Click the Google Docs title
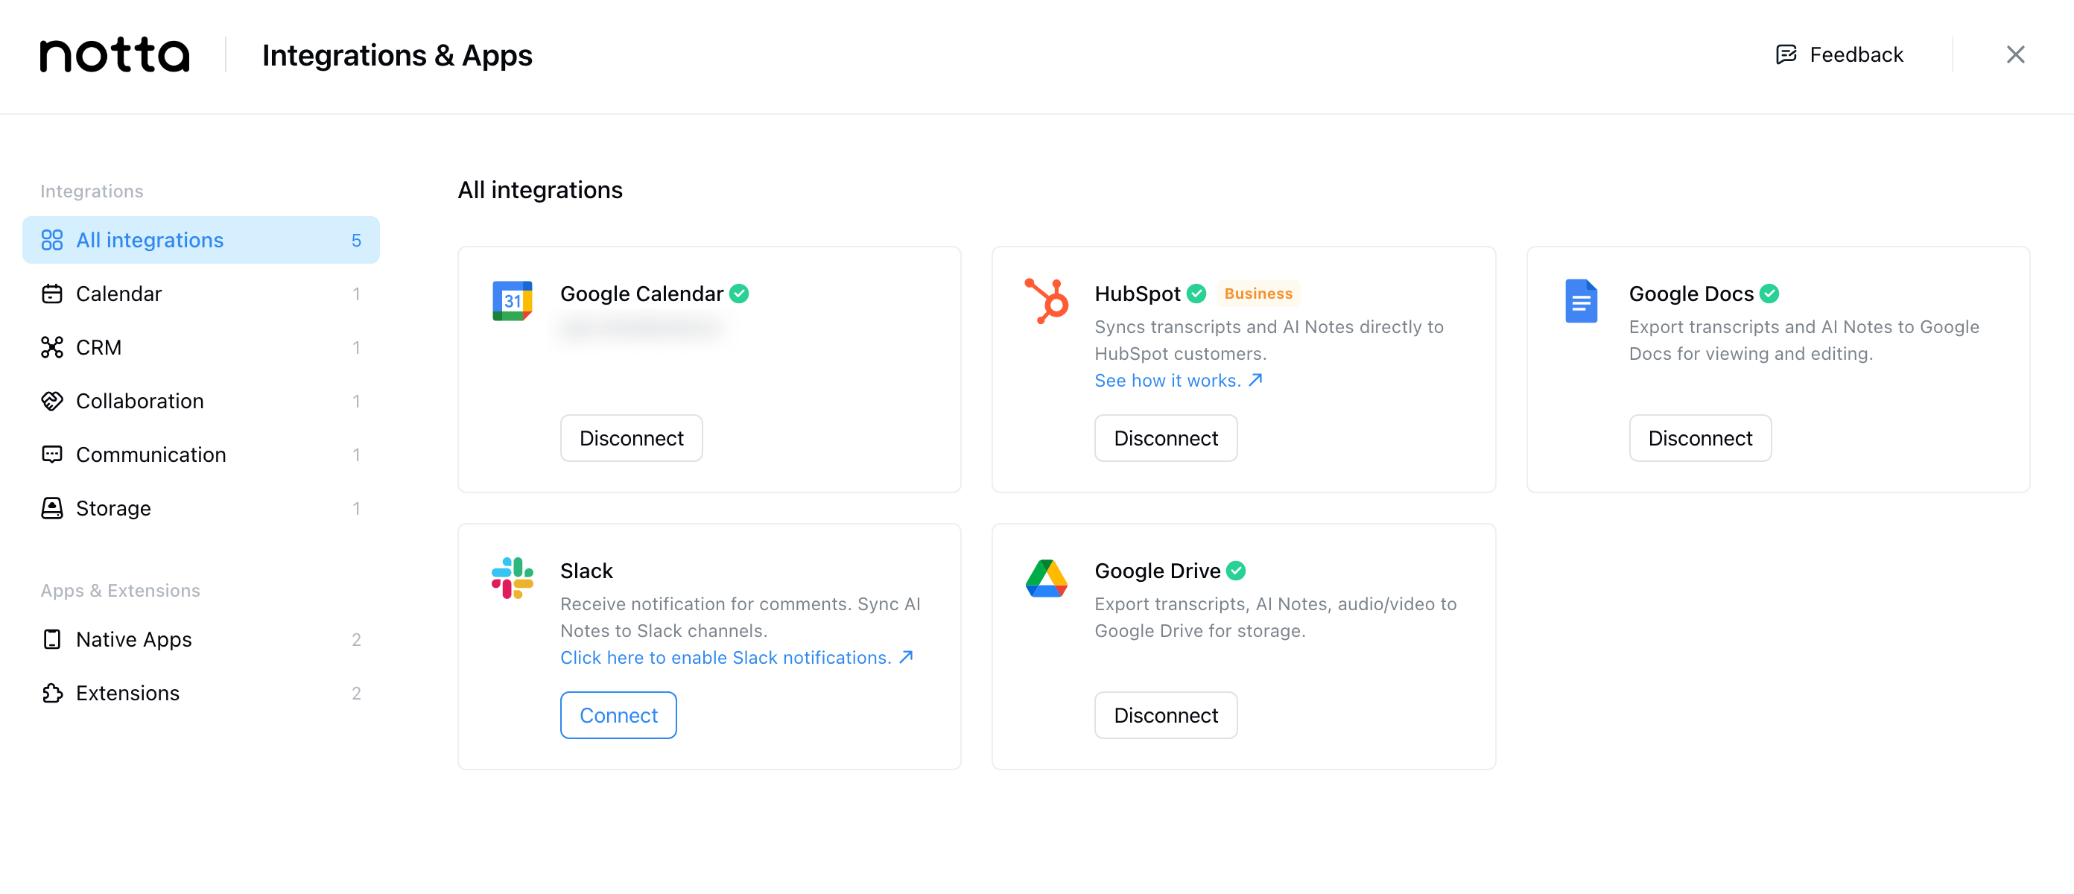 tap(1691, 294)
